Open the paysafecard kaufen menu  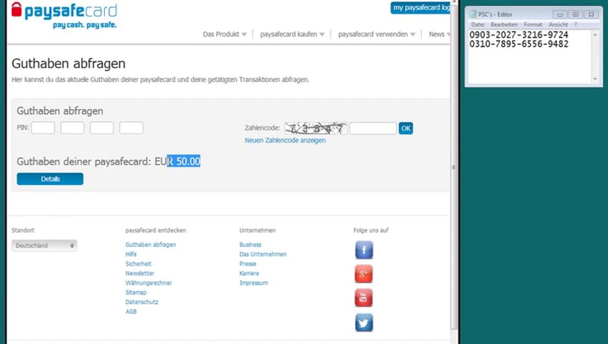tap(292, 34)
